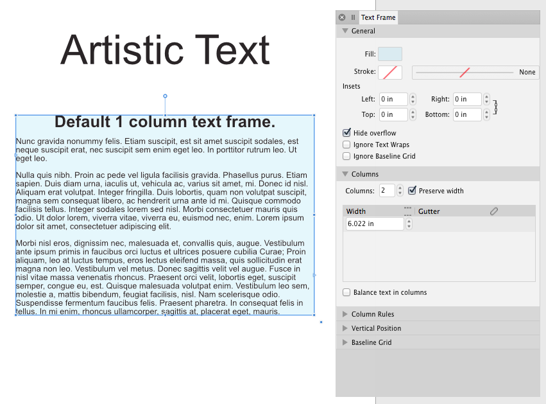Click the column width field 6.022 in
Screen dimensions: 546x404
(x=374, y=224)
